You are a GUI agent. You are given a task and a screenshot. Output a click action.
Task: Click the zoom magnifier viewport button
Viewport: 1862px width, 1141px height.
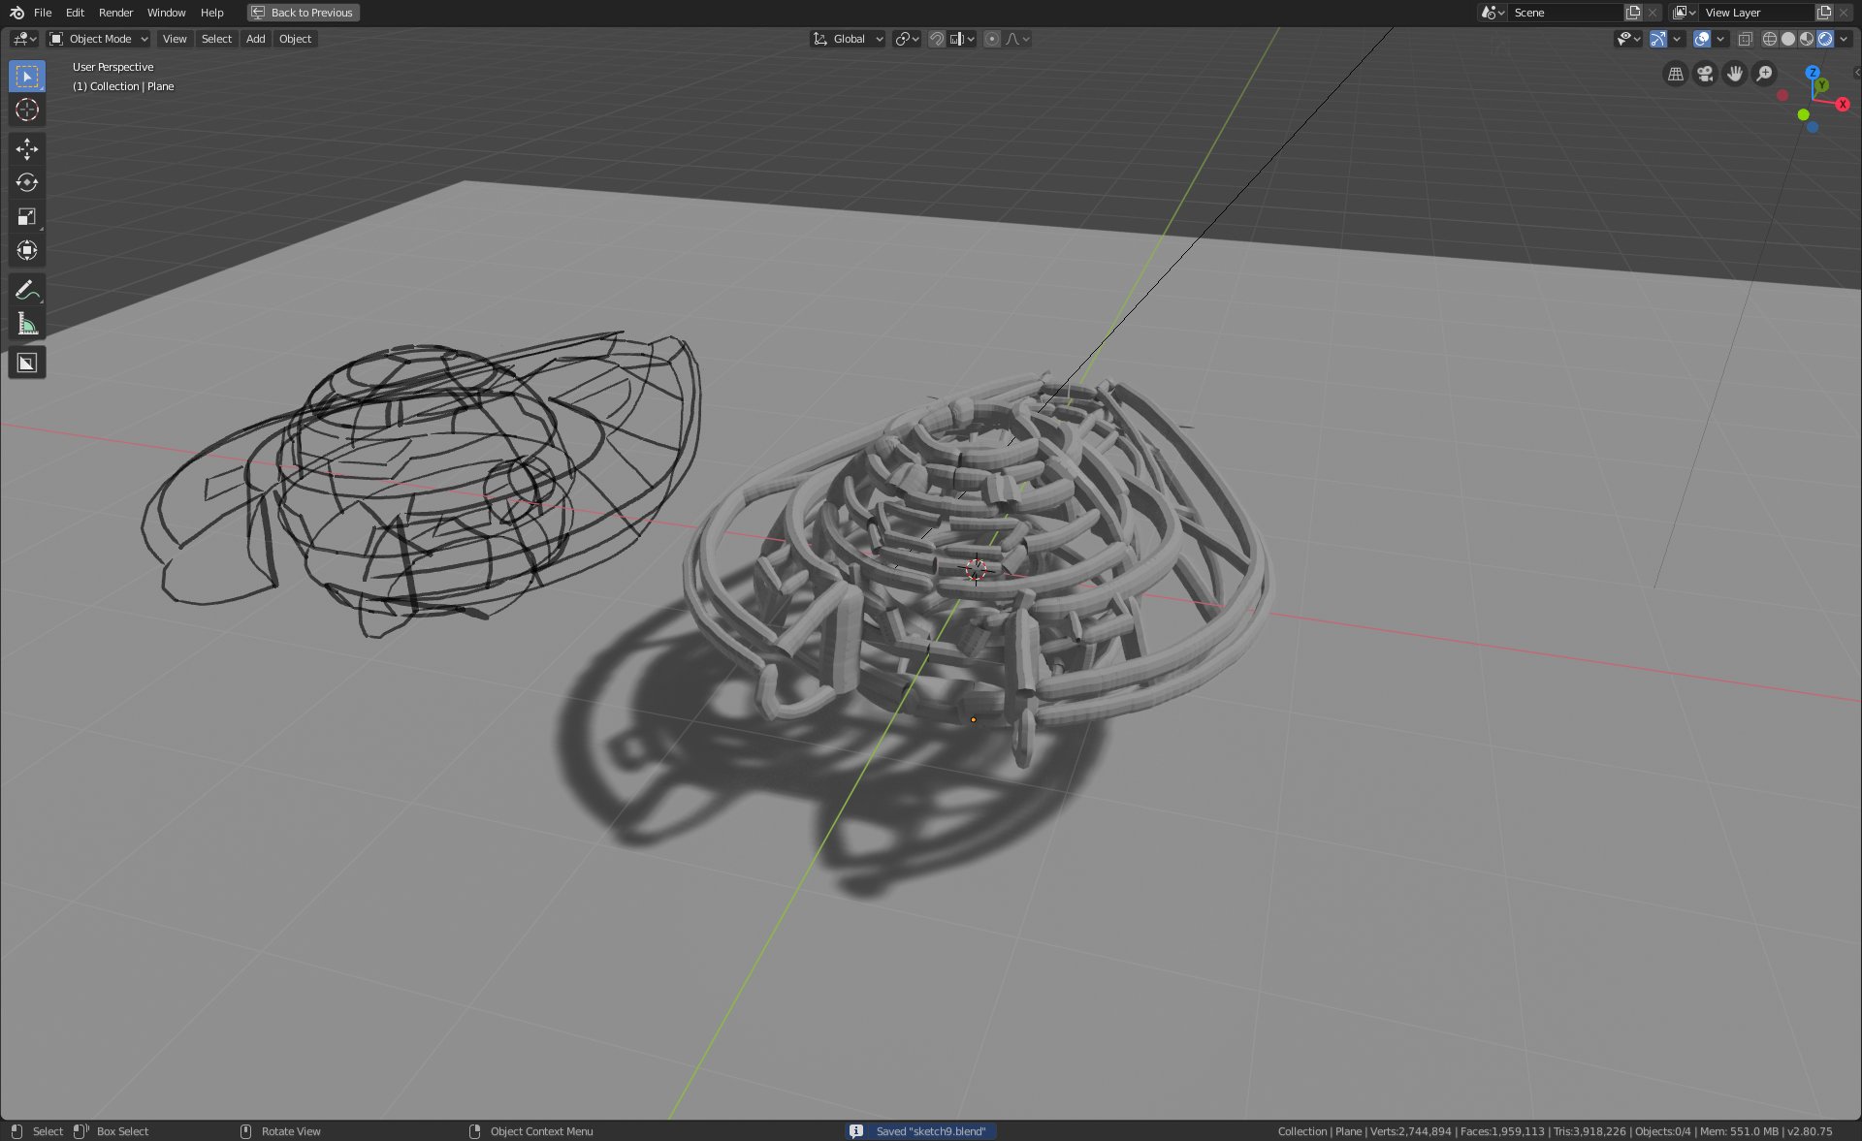pyautogui.click(x=1765, y=74)
